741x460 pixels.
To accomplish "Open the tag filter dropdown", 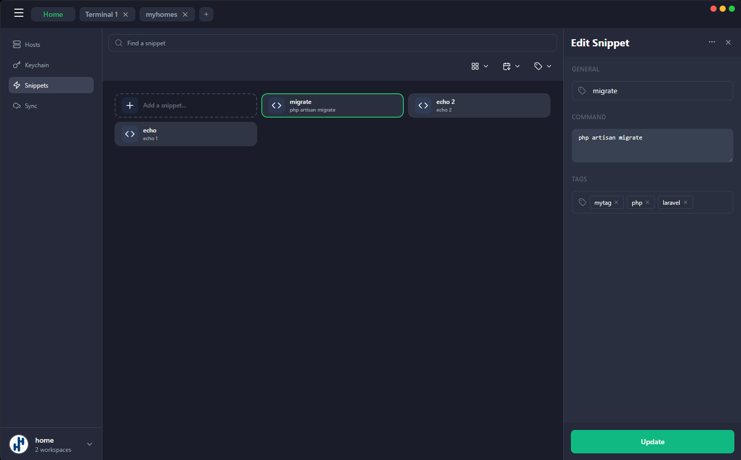I will click(542, 66).
